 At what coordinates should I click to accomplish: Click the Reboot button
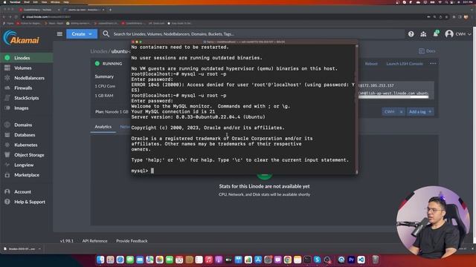tap(371, 64)
